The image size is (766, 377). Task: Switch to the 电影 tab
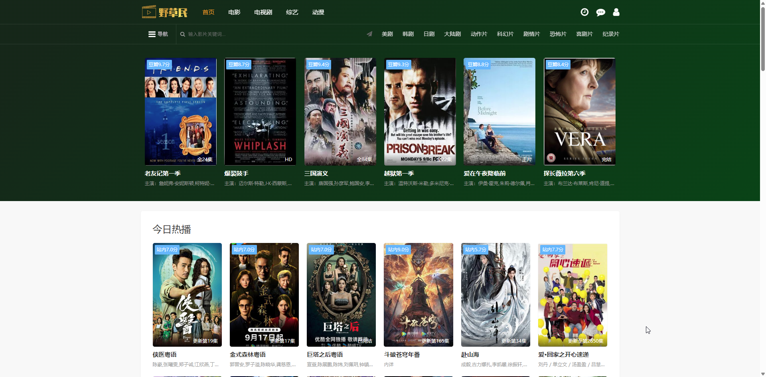pos(234,12)
